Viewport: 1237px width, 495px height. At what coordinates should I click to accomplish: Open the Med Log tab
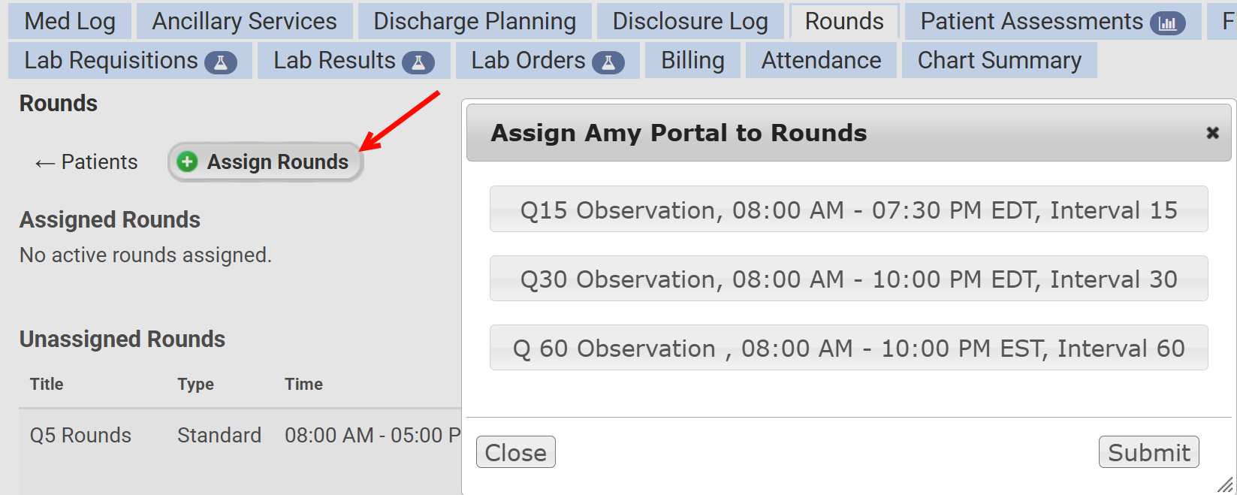coord(70,21)
